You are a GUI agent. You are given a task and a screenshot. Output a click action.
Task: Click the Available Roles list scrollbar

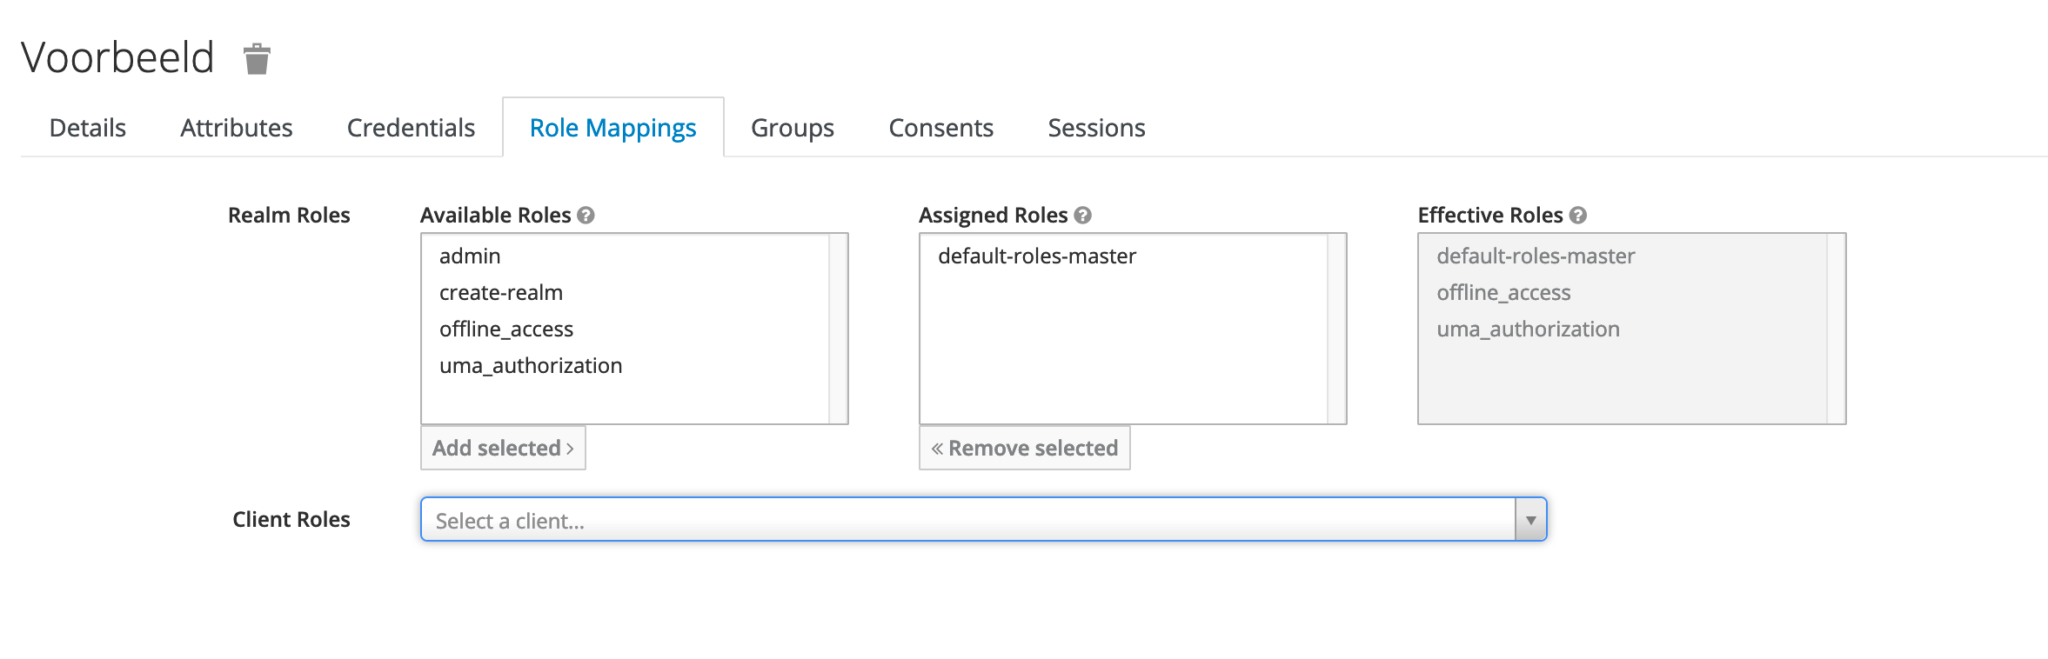coord(838,329)
